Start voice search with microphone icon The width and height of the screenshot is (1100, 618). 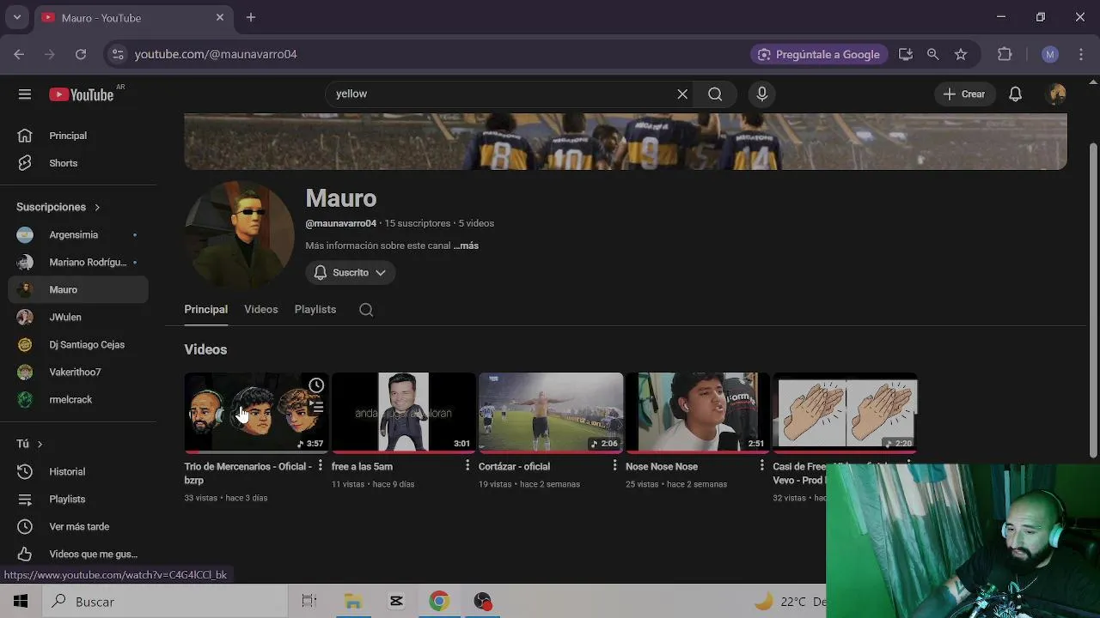click(x=762, y=94)
